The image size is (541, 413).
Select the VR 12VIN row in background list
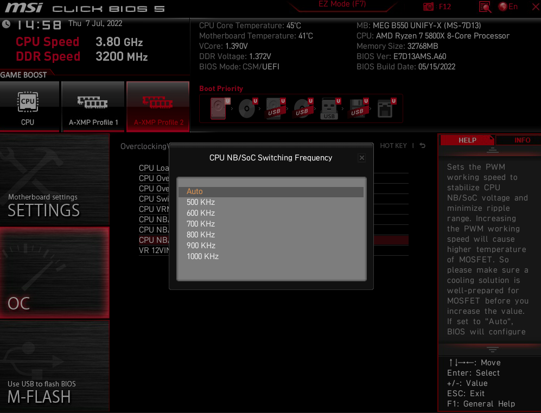(x=154, y=250)
